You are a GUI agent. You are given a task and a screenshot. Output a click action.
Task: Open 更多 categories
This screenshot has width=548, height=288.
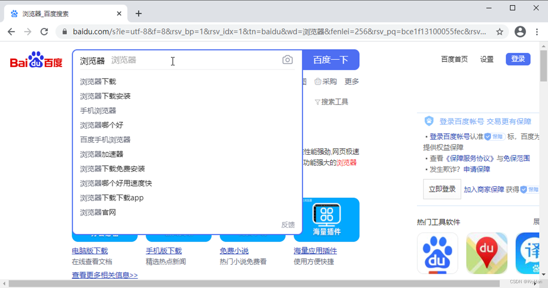tap(352, 82)
